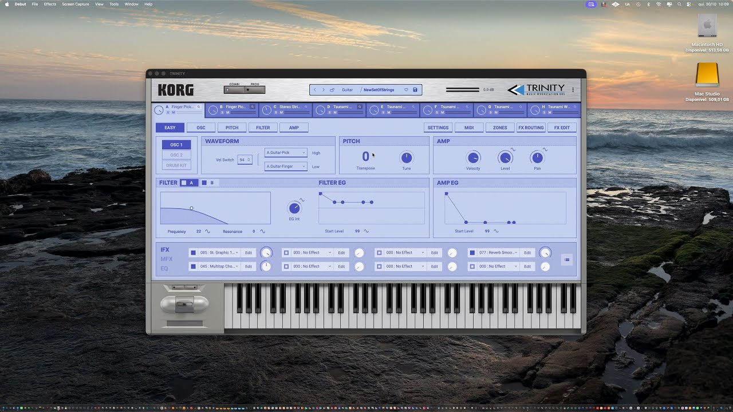Mute timbre D with its M button
The width and height of the screenshot is (733, 412).
(x=334, y=112)
